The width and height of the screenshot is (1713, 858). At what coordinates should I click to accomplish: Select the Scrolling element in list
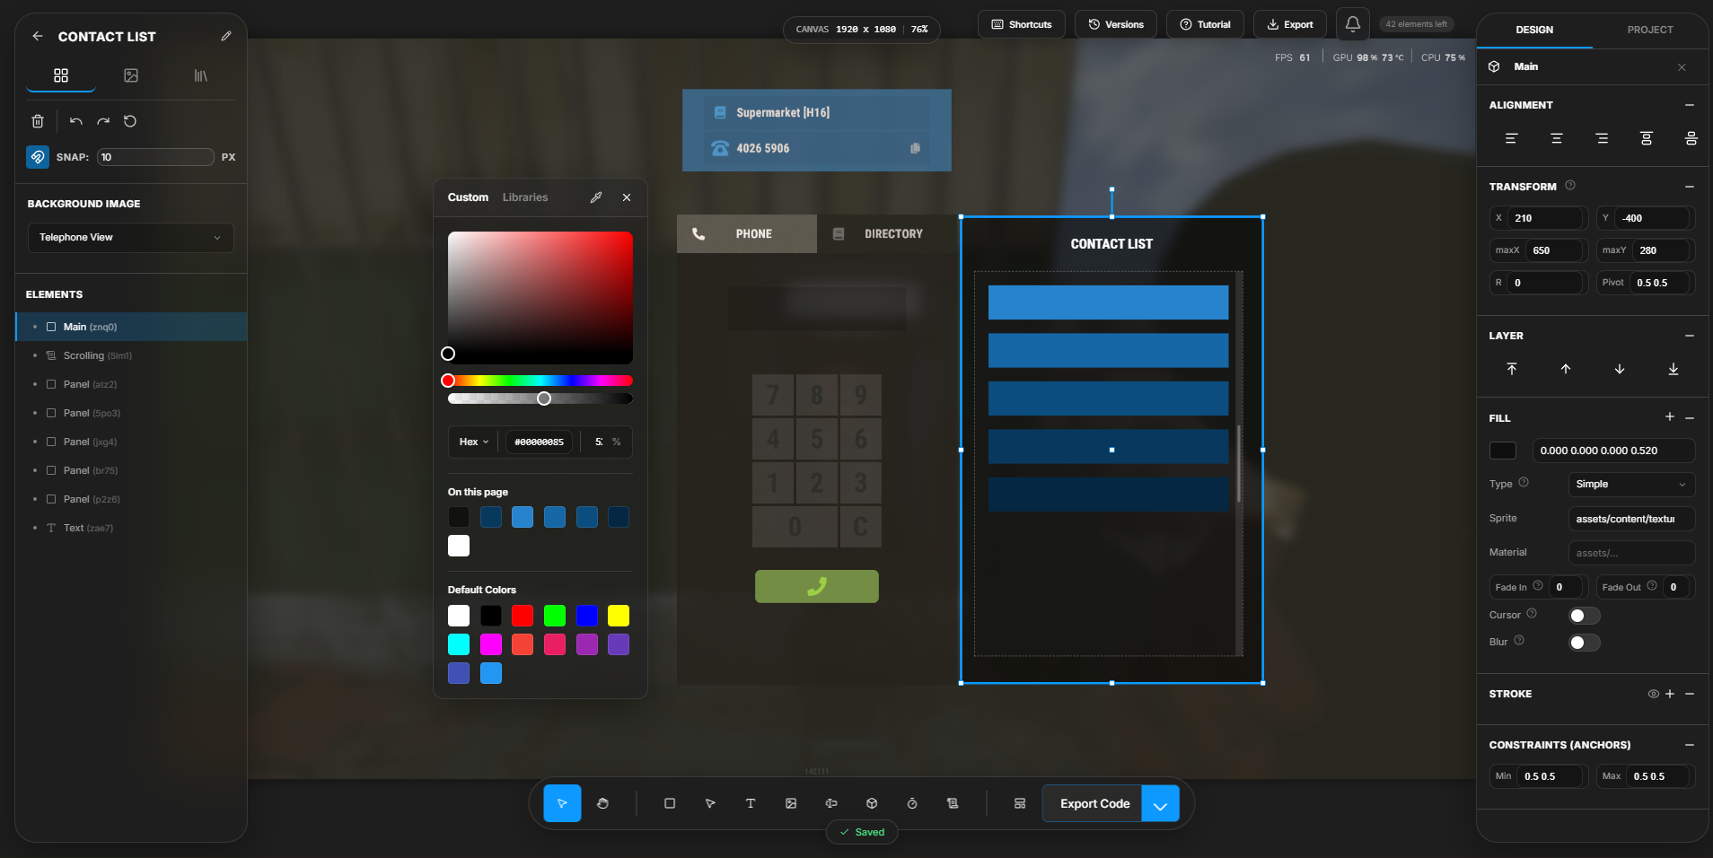pos(83,355)
